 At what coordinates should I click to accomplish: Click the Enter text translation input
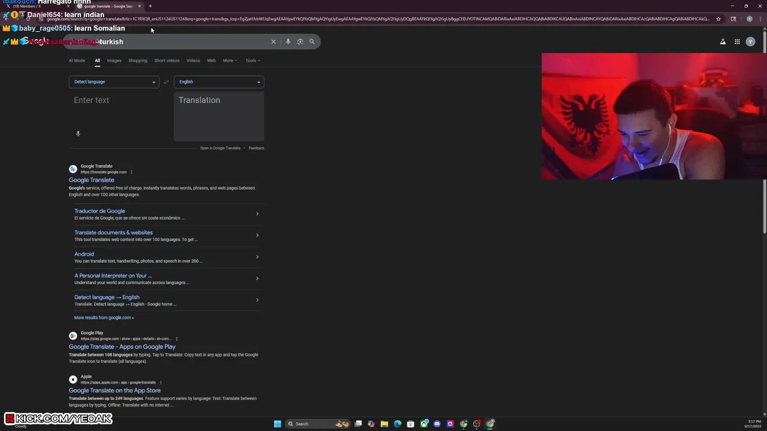pyautogui.click(x=114, y=116)
